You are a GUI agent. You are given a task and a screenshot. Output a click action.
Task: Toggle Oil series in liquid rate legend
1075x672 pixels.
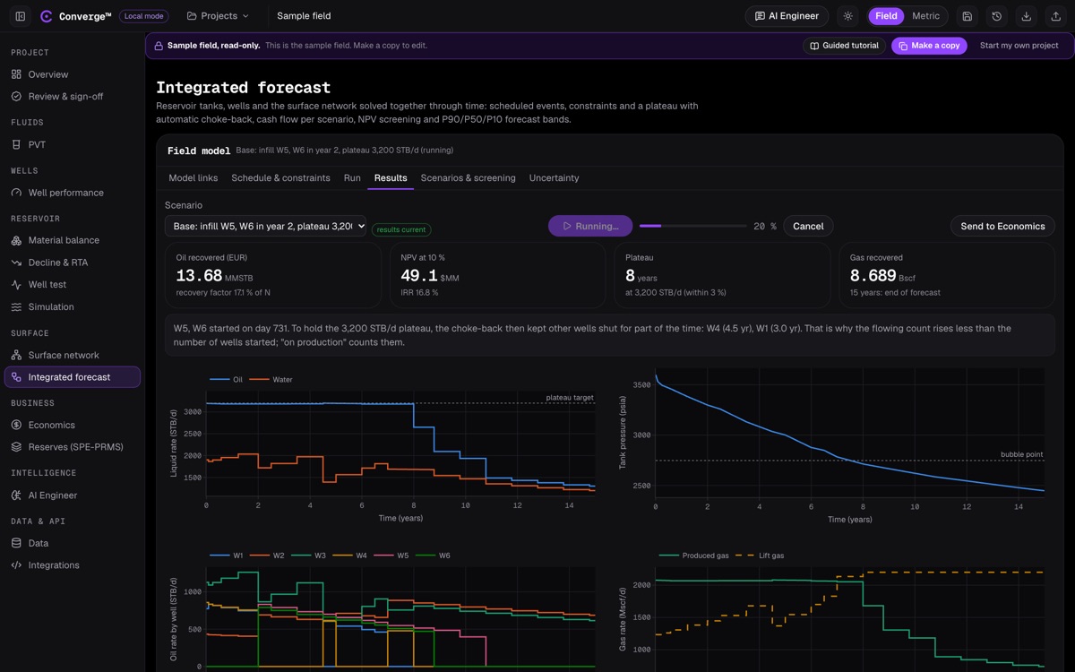tap(227, 380)
